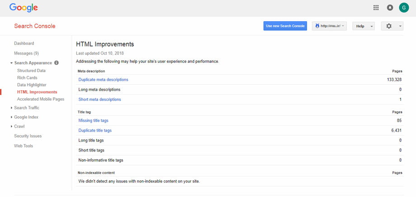Click Use new Search Console button
The image size is (416, 197).
(x=285, y=26)
